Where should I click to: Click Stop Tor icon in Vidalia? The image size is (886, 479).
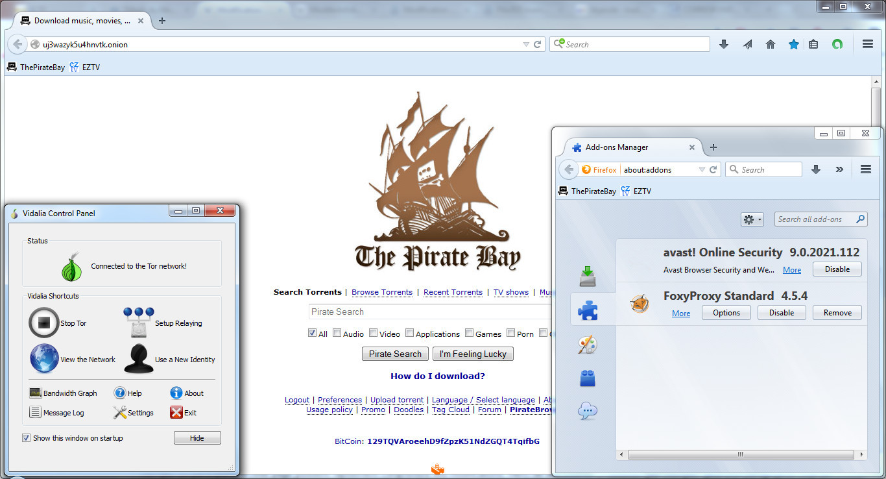click(44, 323)
